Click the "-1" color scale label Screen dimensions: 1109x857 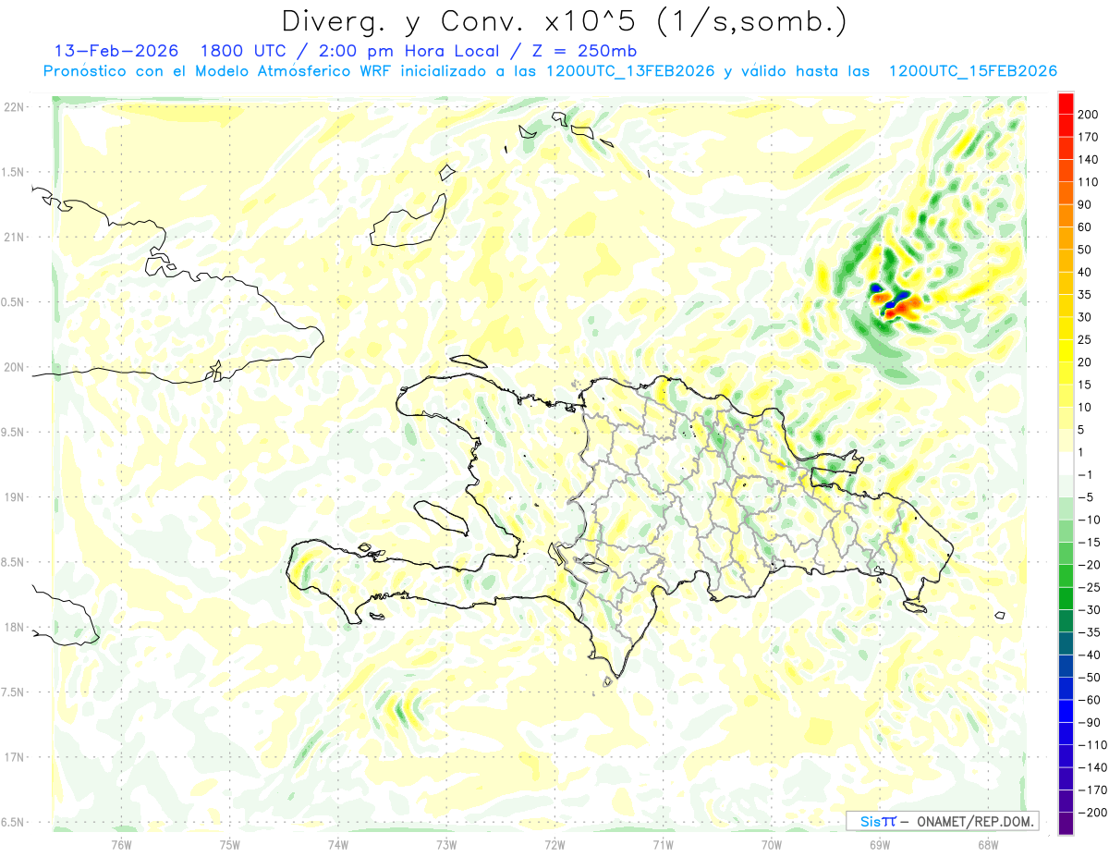[1086, 475]
